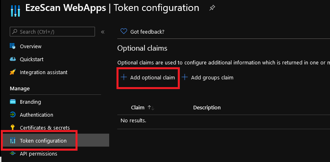Screen dimensions: 330x162
Task: Open the Authentication page
Action: pos(36,115)
